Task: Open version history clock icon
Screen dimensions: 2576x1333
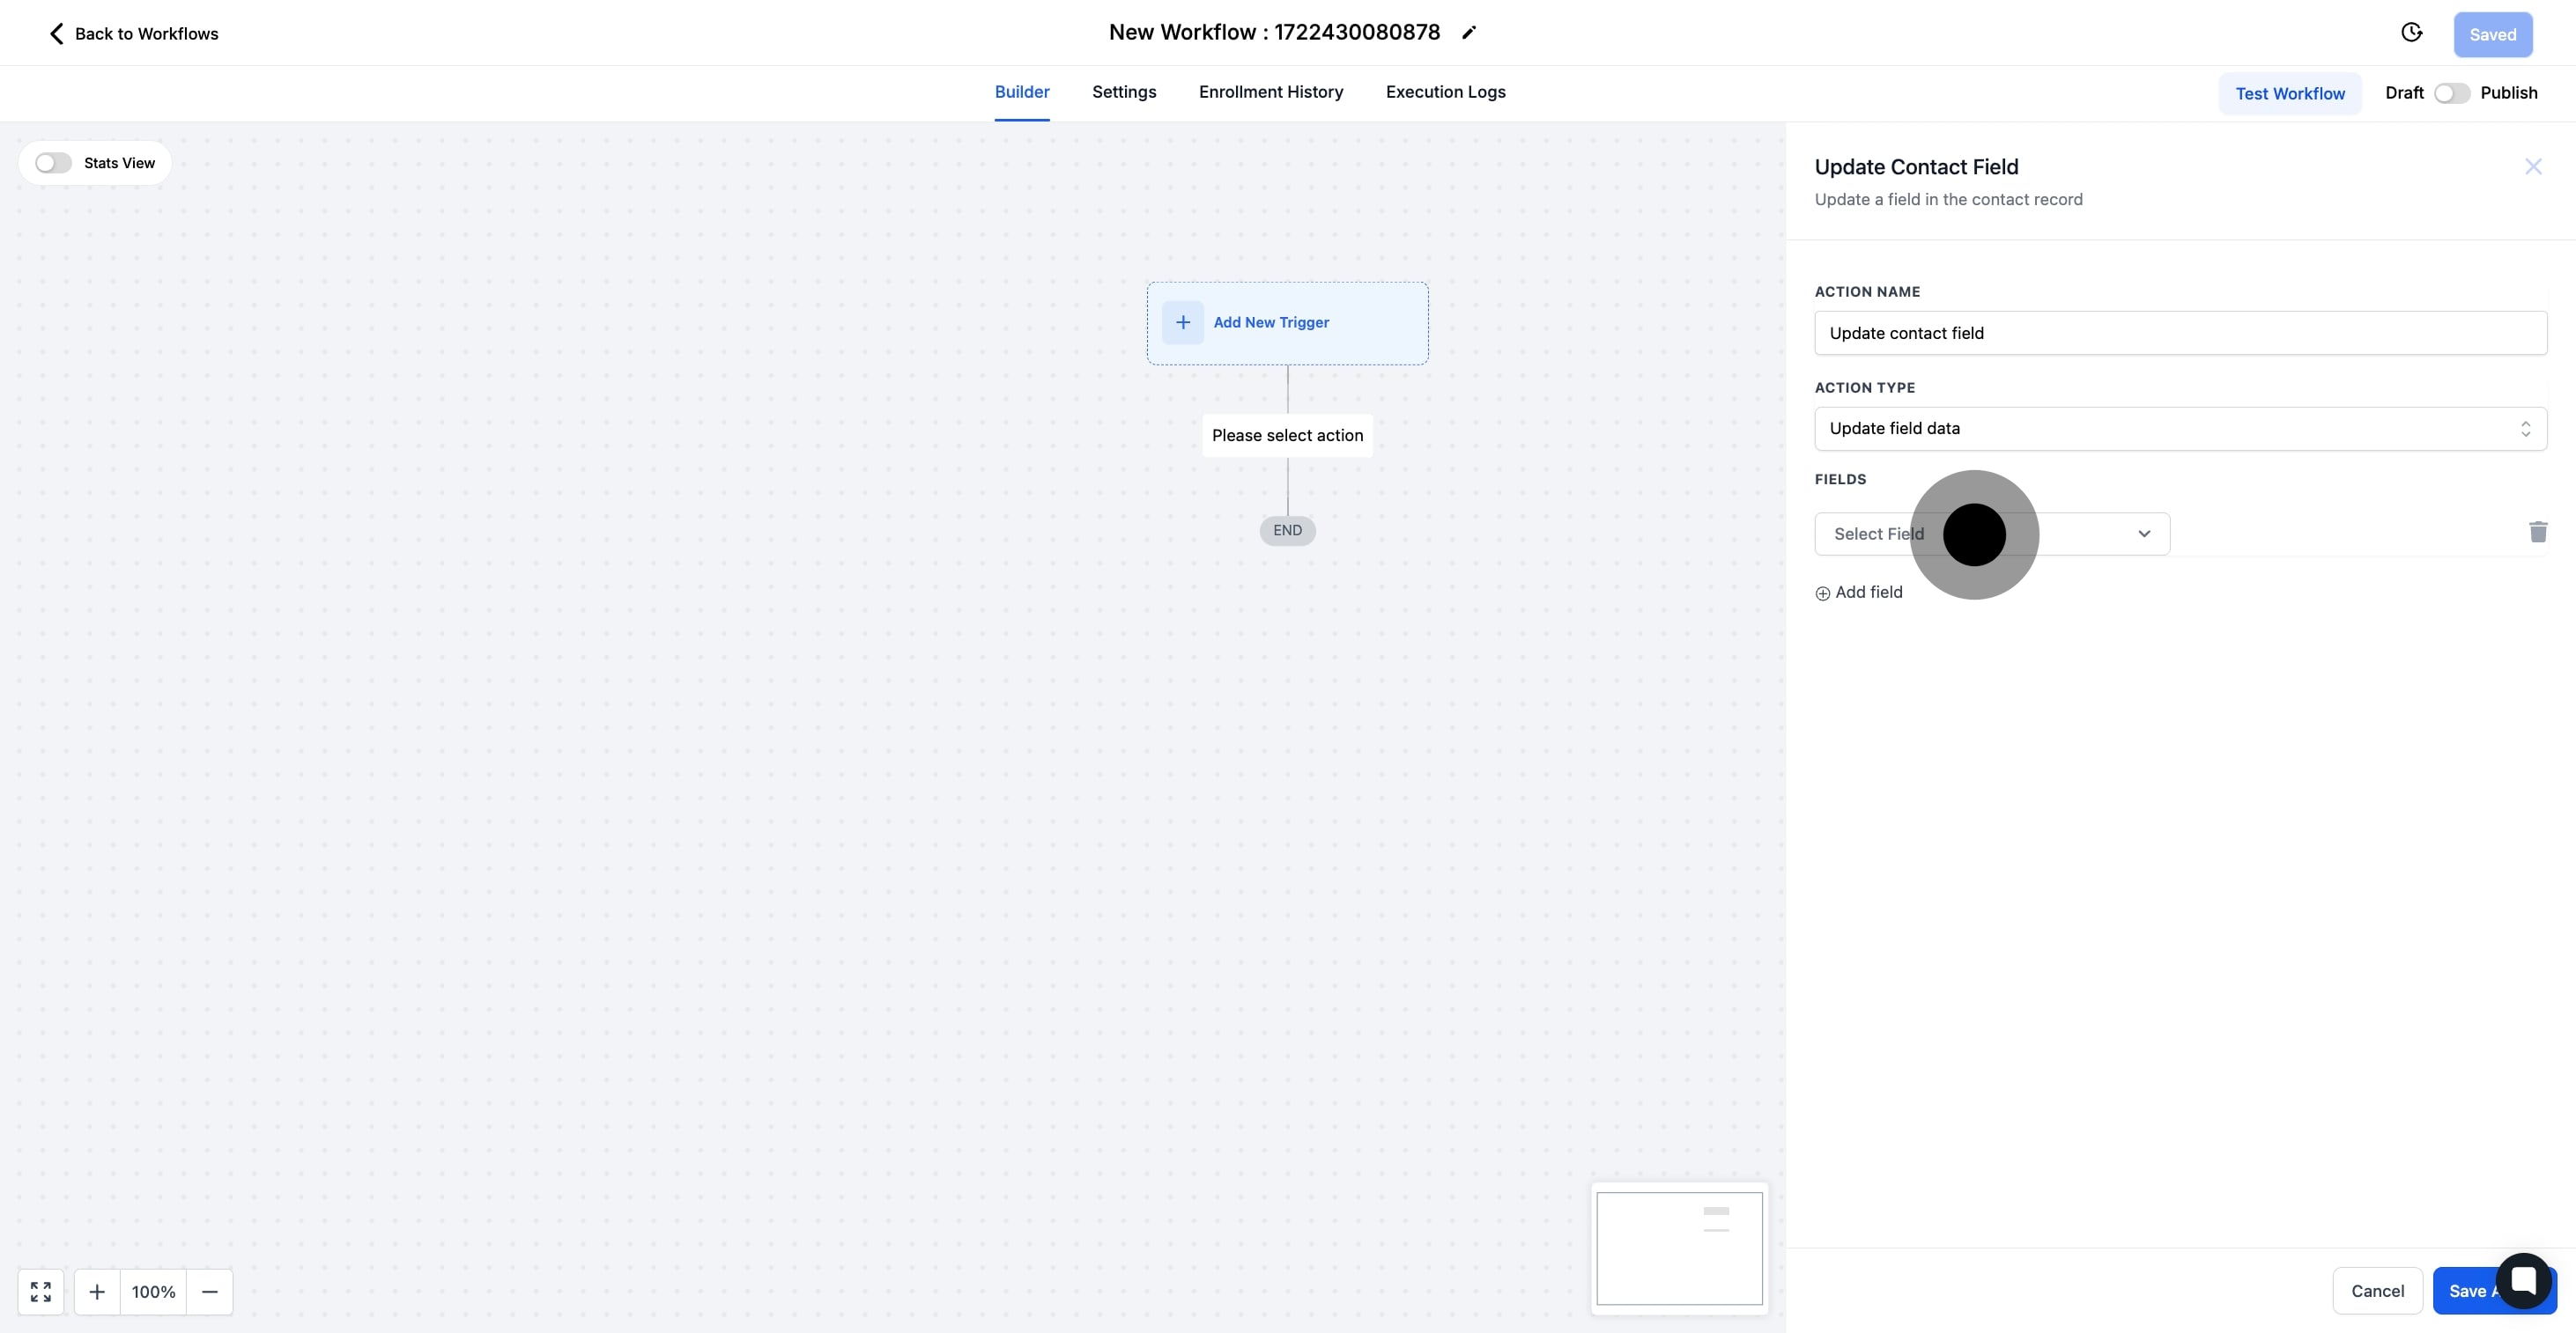Action: [2411, 33]
